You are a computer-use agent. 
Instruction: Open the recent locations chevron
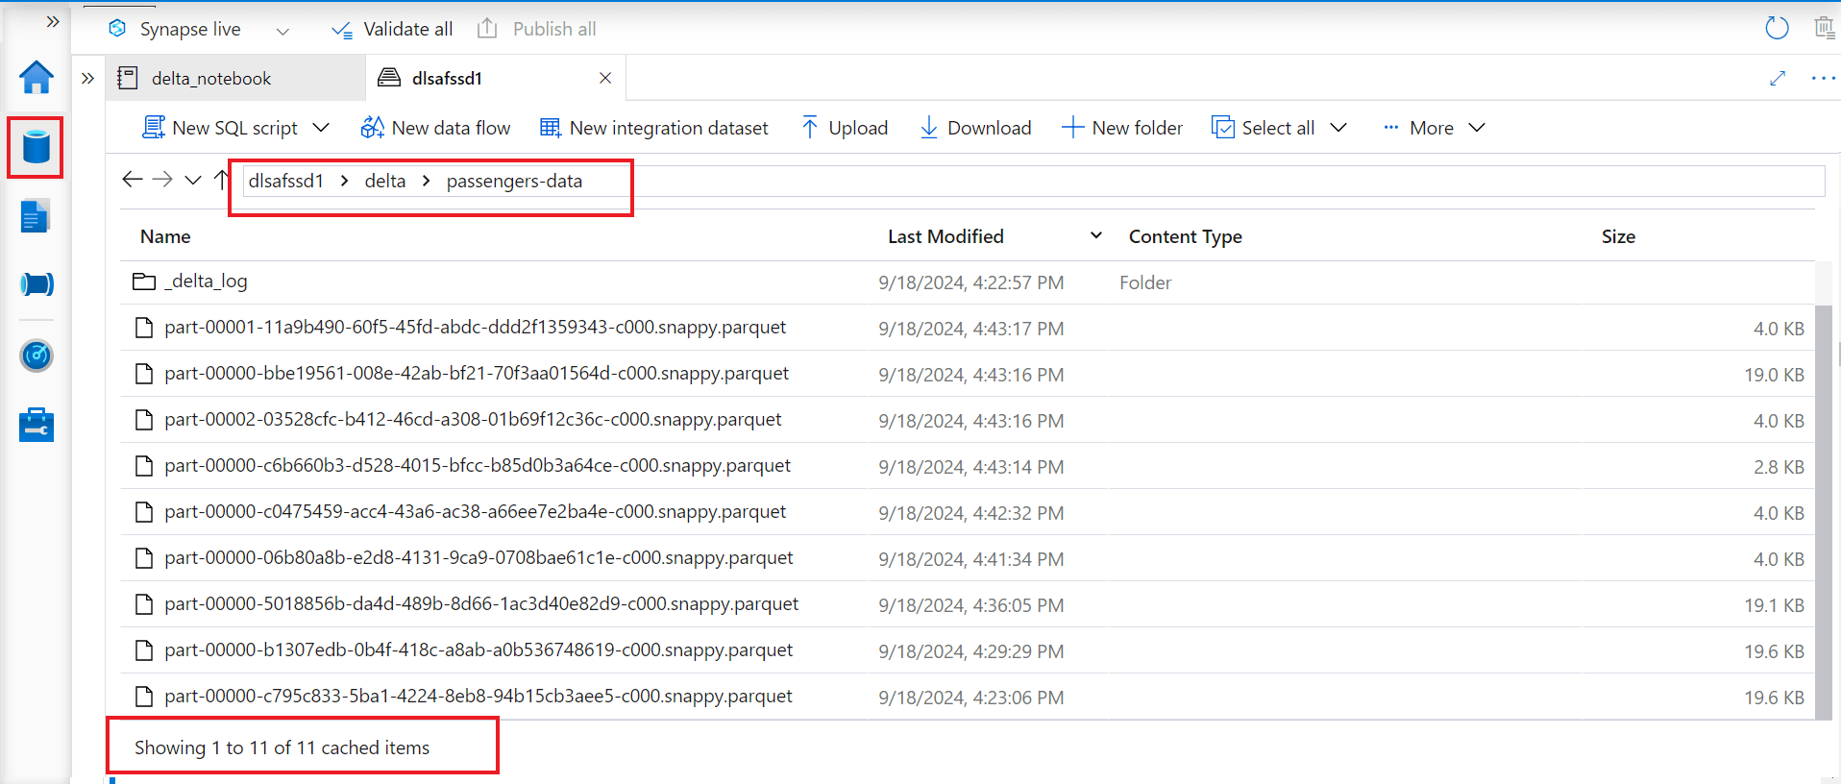coord(193,180)
